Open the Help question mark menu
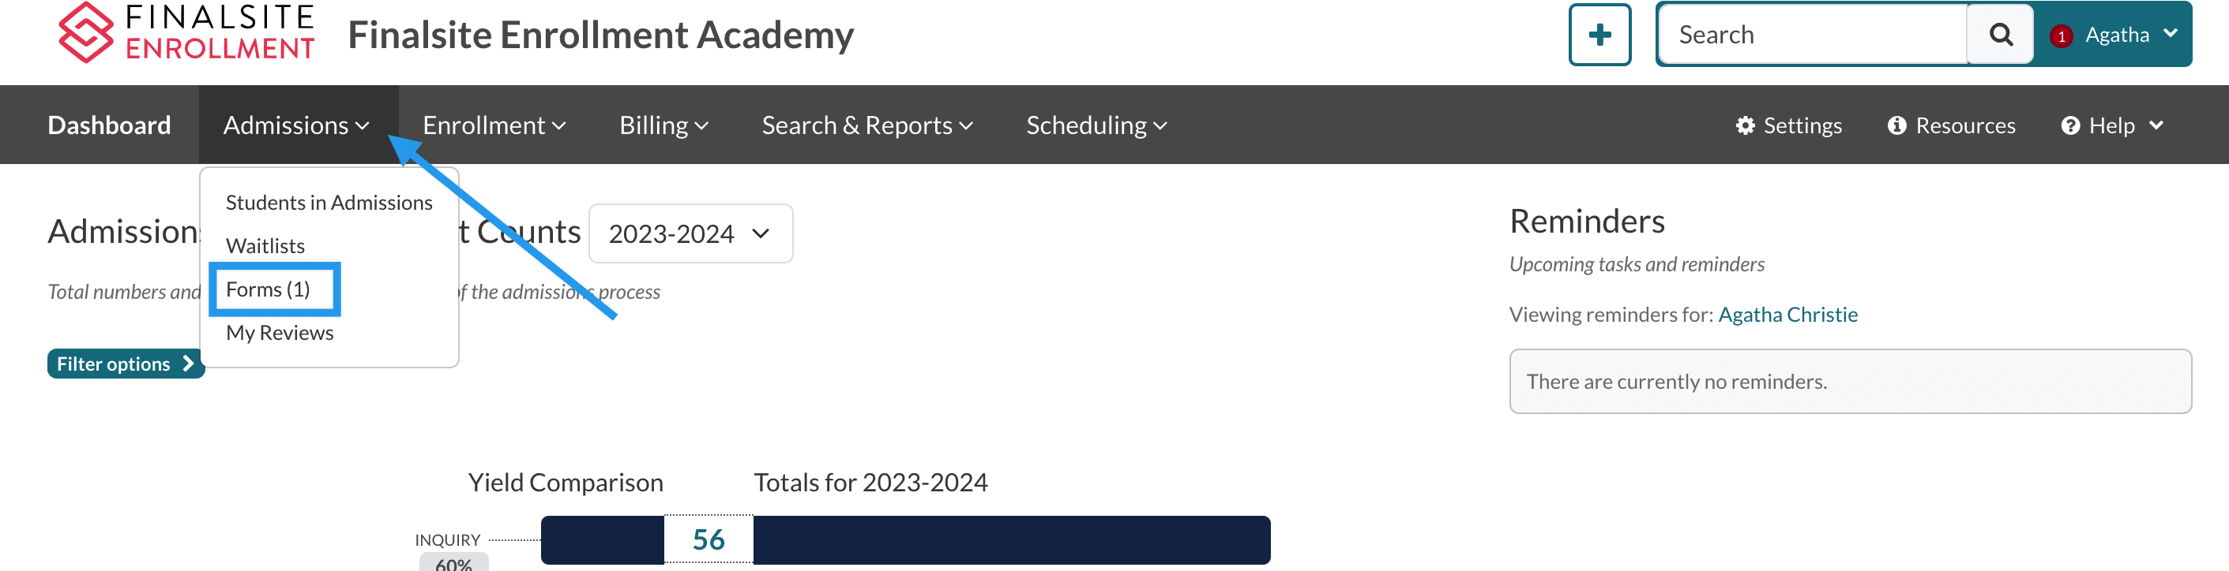The height and width of the screenshot is (571, 2229). (2111, 125)
